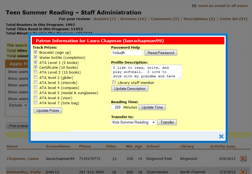Enable the Library staff member checkbox

coord(114,83)
